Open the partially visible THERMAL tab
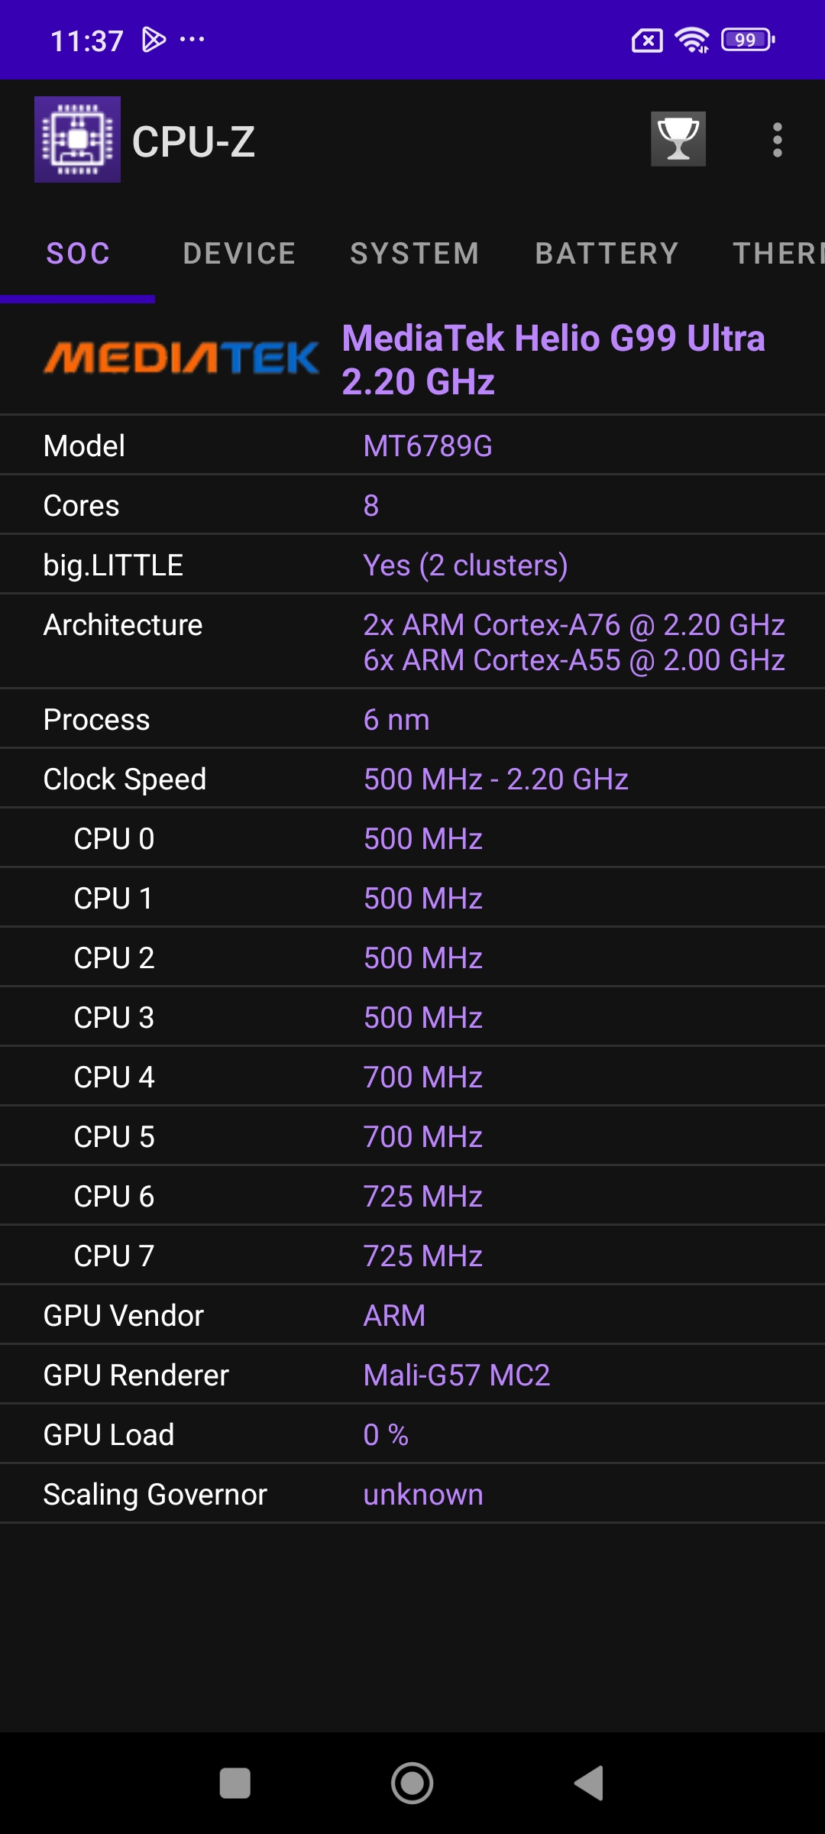 [778, 254]
